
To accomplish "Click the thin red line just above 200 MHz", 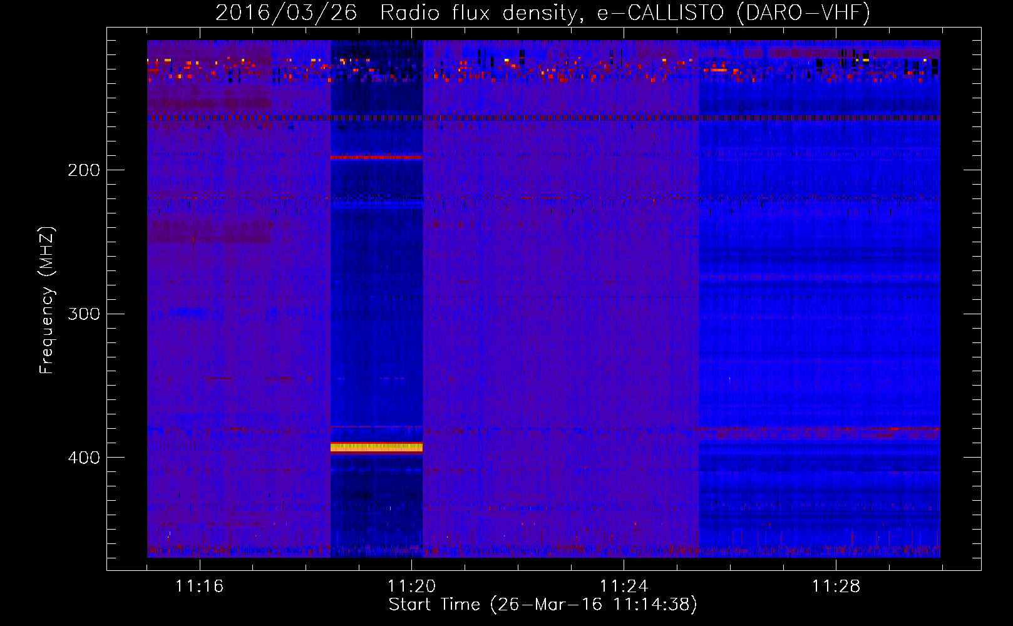I will coord(376,158).
